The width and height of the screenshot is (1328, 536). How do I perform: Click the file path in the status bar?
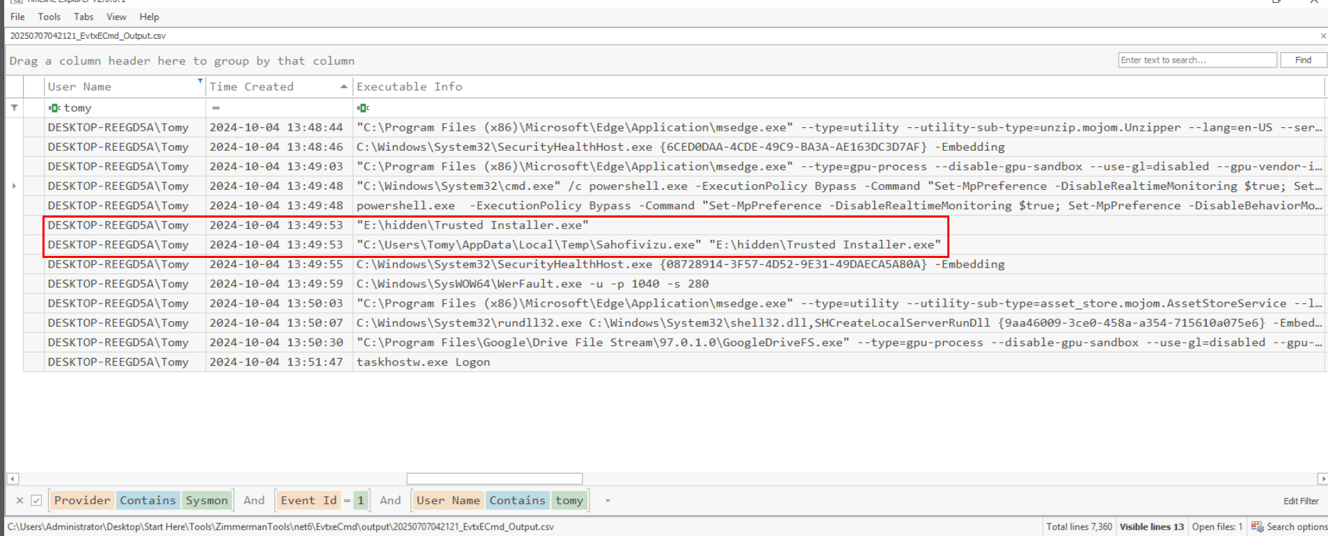click(x=281, y=527)
